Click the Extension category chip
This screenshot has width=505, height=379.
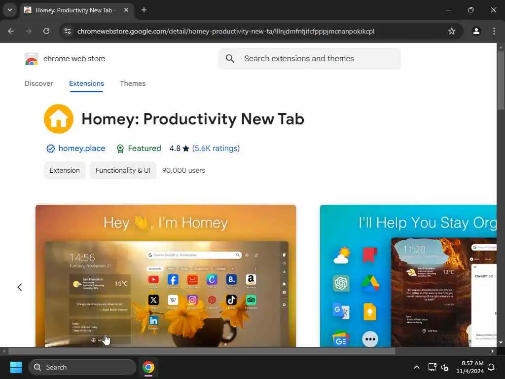(x=65, y=170)
